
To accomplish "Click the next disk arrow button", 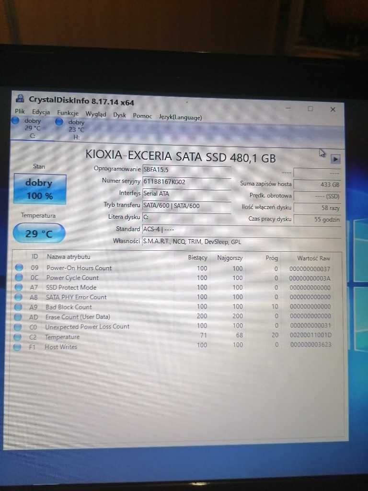I will [x=335, y=159].
